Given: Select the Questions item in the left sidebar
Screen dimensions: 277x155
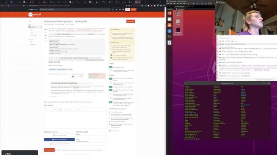Looking at the screenshot, I should tap(35, 27).
